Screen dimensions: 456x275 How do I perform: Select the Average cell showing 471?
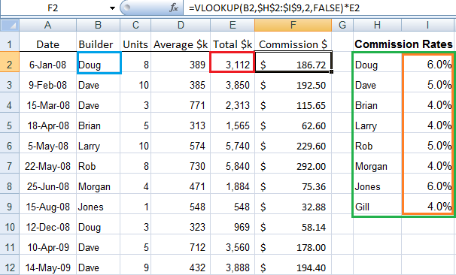pos(181,184)
